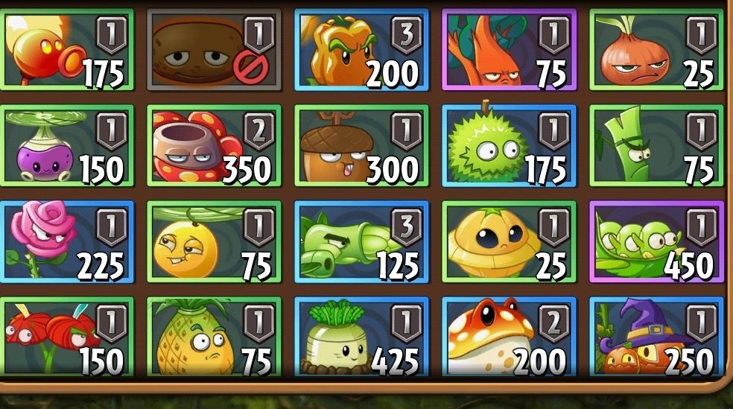Select the witch hat pumpkin costing 250
The image size is (733, 409).
pyautogui.click(x=657, y=337)
